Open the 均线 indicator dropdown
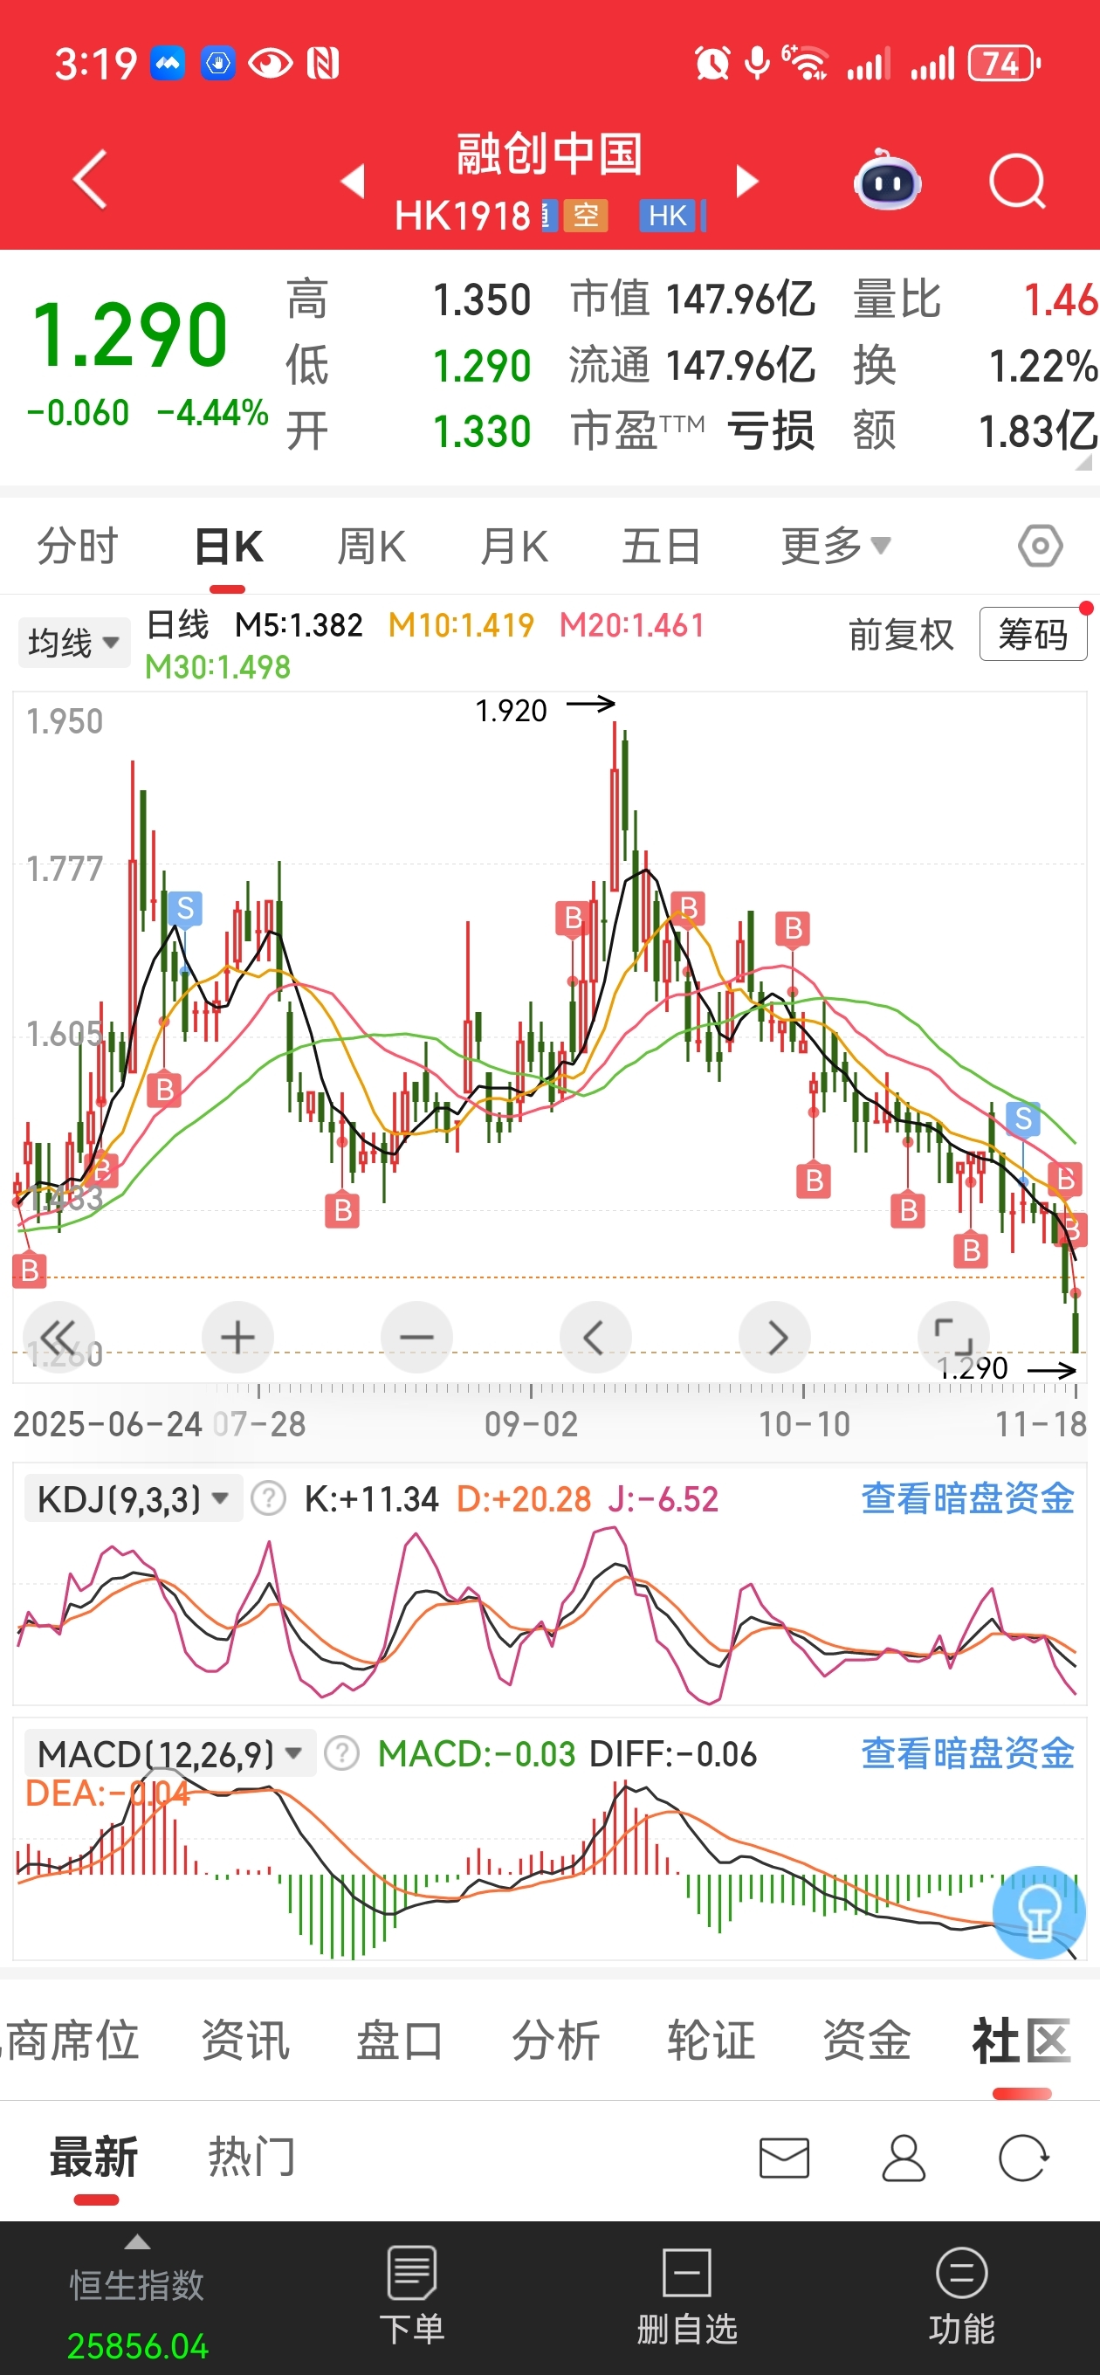The height and width of the screenshot is (2375, 1100). coord(73,642)
